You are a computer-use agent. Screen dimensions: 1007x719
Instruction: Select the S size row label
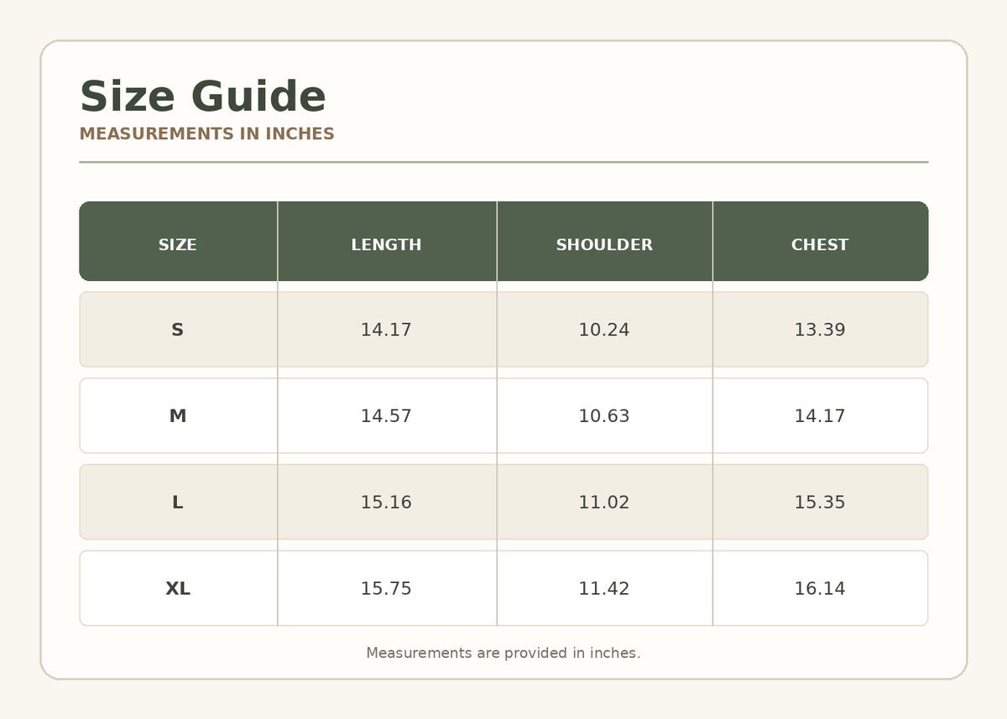178,330
